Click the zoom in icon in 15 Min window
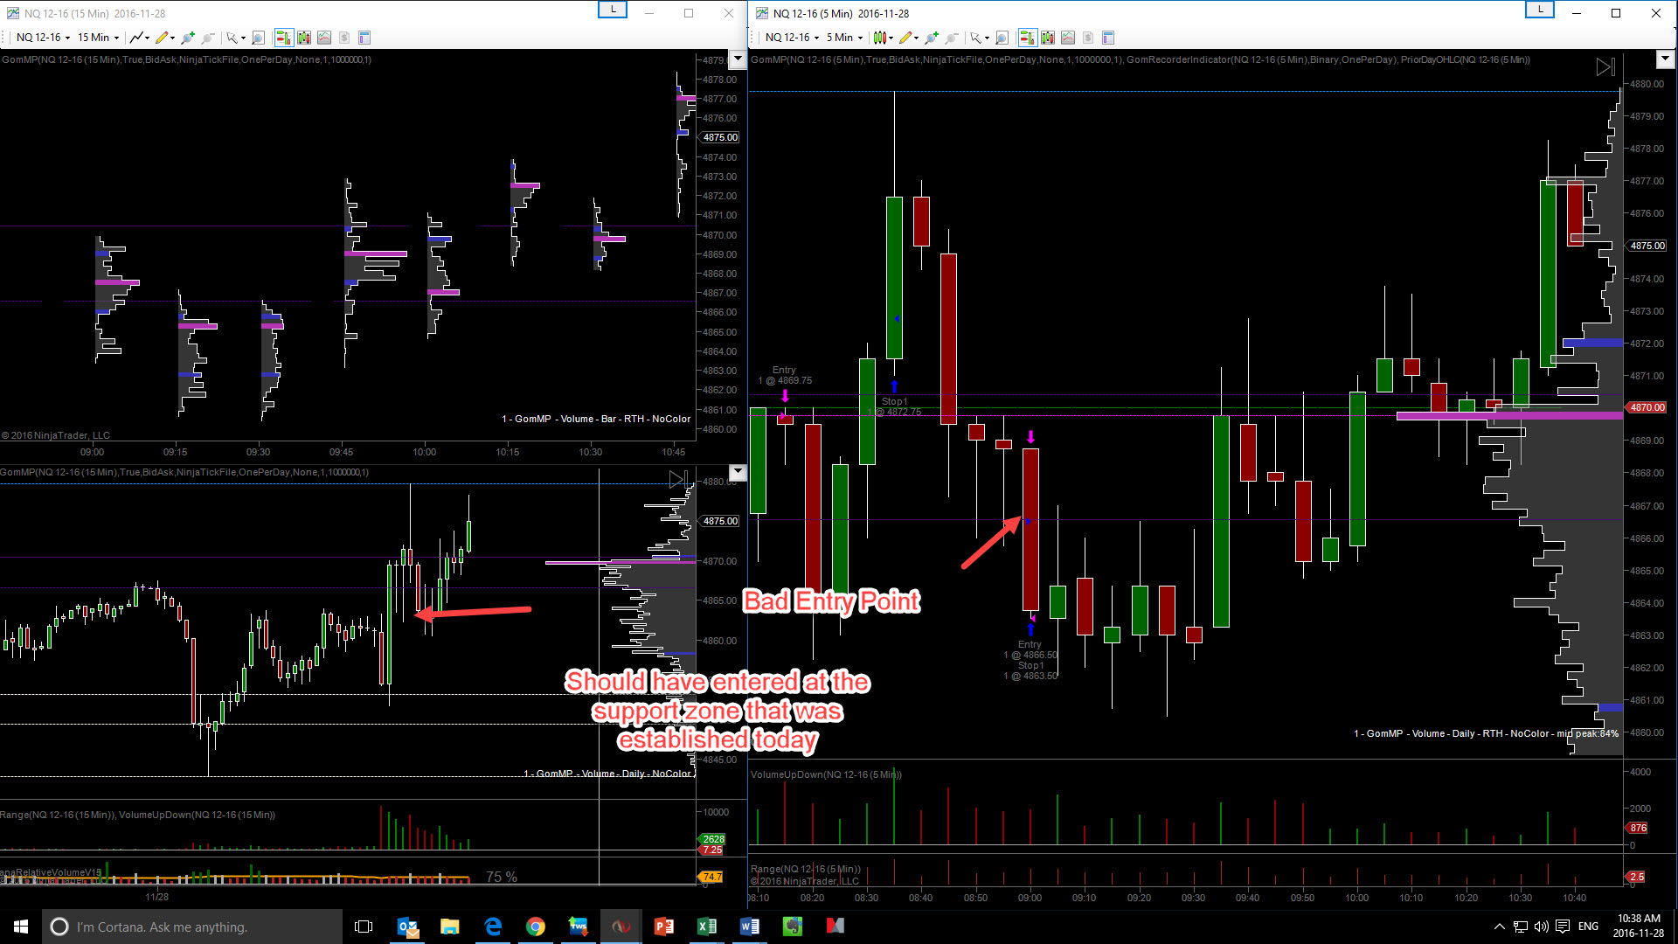The image size is (1678, 944). tap(188, 38)
